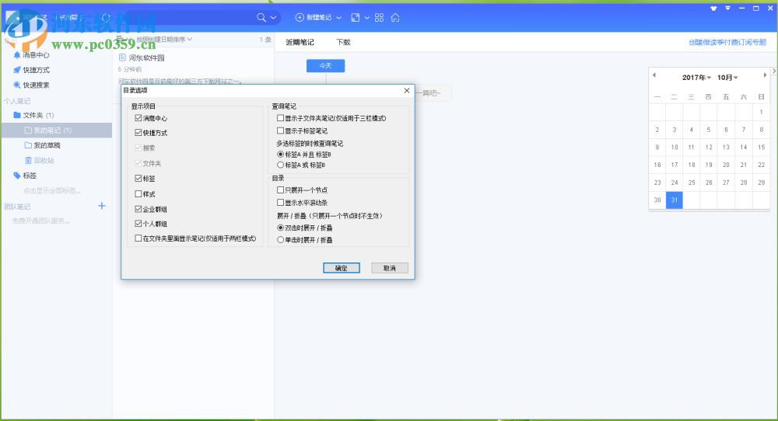Open 快捷方式 in the sidebar
This screenshot has width=778, height=421.
pyautogui.click(x=32, y=70)
